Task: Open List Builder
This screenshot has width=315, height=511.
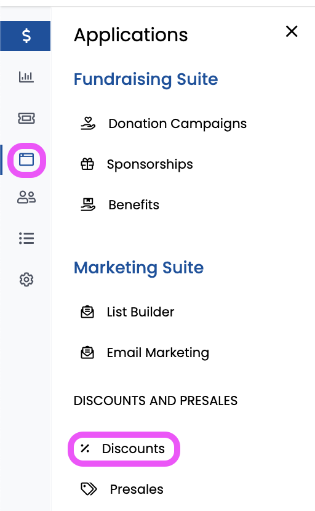Action: pos(141,312)
